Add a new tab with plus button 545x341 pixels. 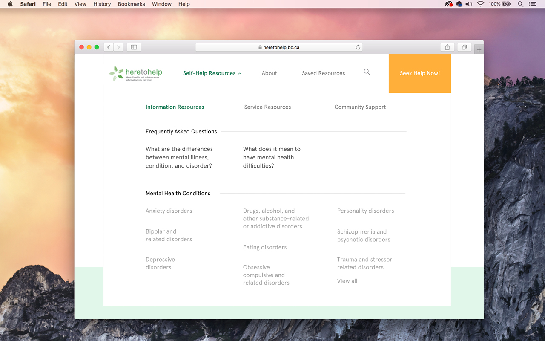[x=479, y=49]
